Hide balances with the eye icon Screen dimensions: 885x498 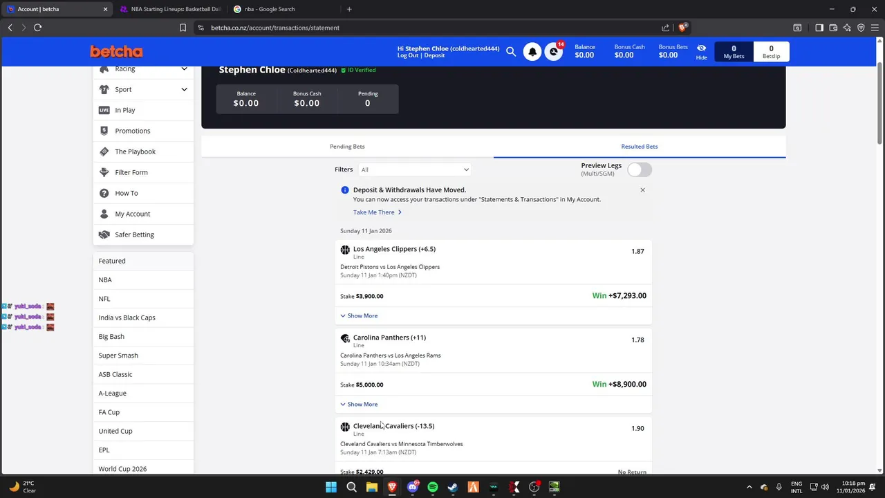702,52
